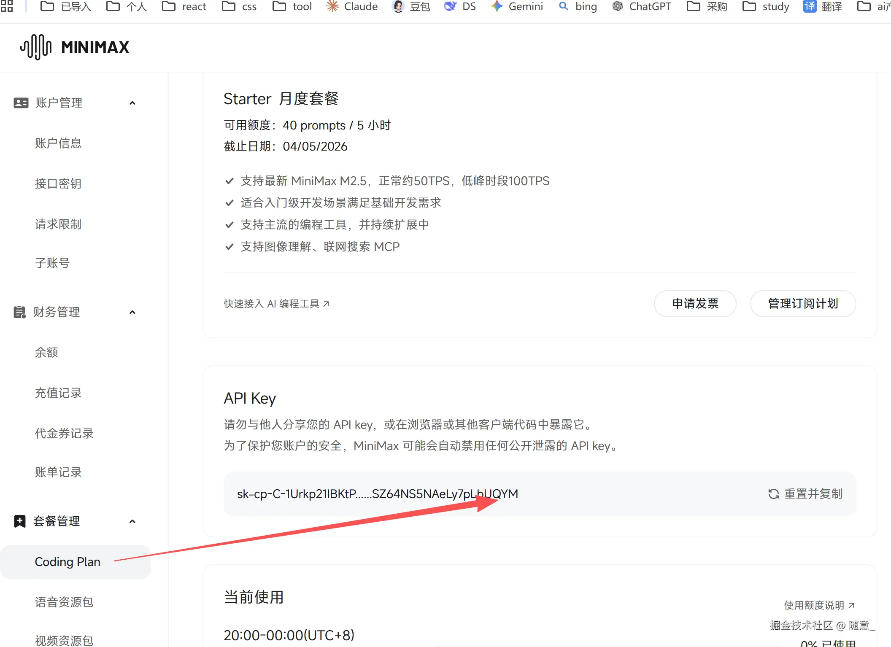The width and height of the screenshot is (891, 647).
Task: Collapse the 套餐管理 section chevron
Action: tap(132, 521)
